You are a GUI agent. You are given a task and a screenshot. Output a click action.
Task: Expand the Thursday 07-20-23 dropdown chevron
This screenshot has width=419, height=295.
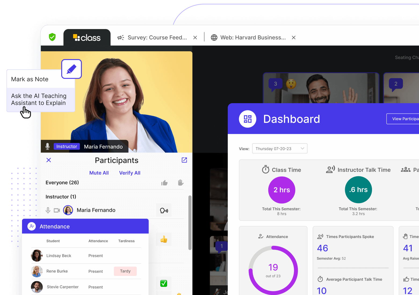[302, 149]
